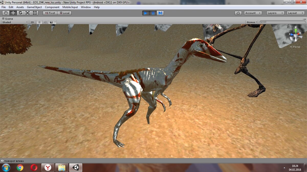
Task: Open the Help menu
Action: pyautogui.click(x=97, y=7)
